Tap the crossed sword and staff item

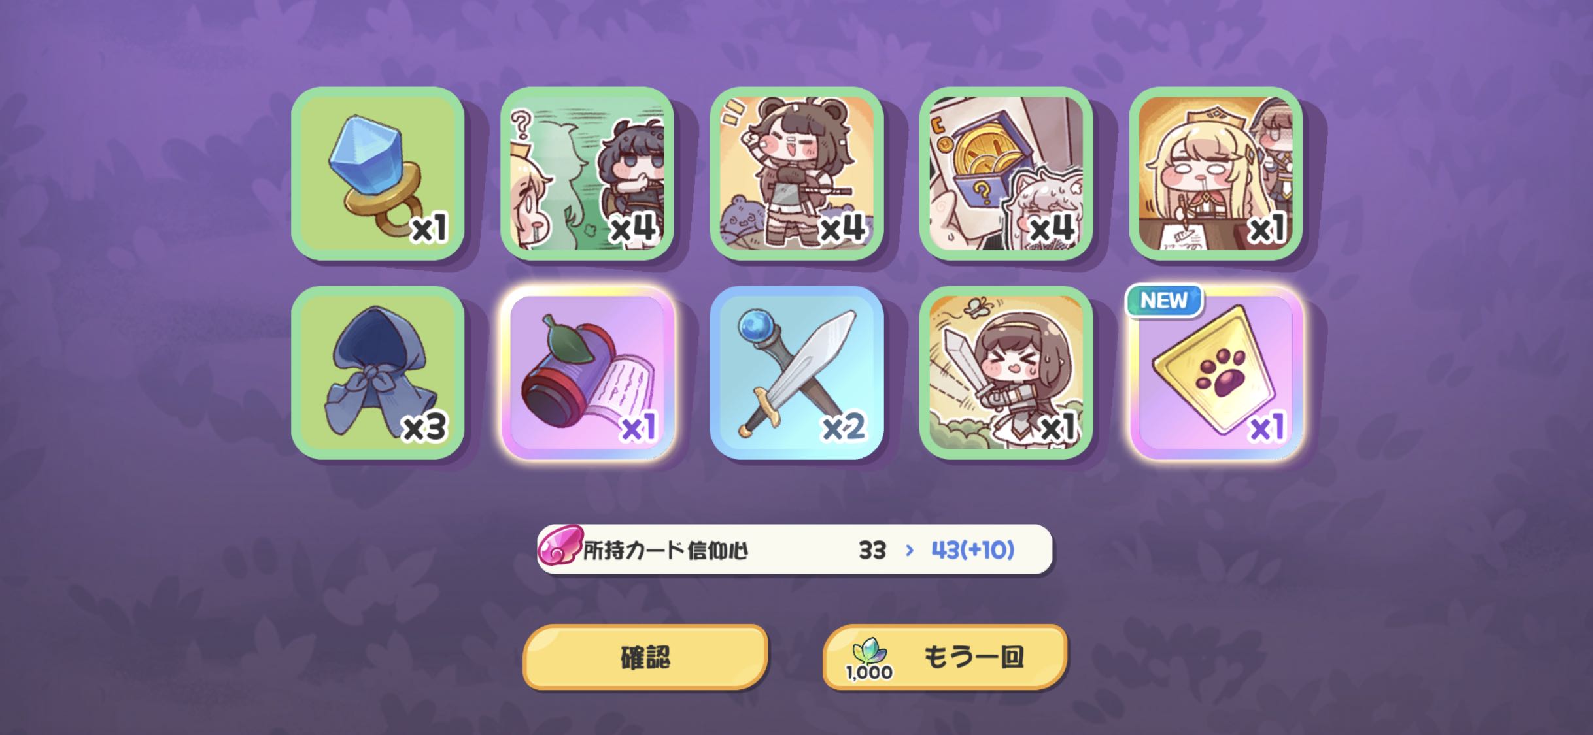point(797,372)
